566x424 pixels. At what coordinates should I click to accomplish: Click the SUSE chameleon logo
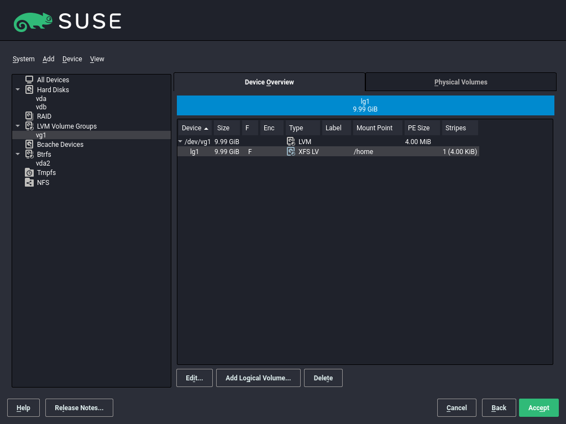pyautogui.click(x=33, y=20)
